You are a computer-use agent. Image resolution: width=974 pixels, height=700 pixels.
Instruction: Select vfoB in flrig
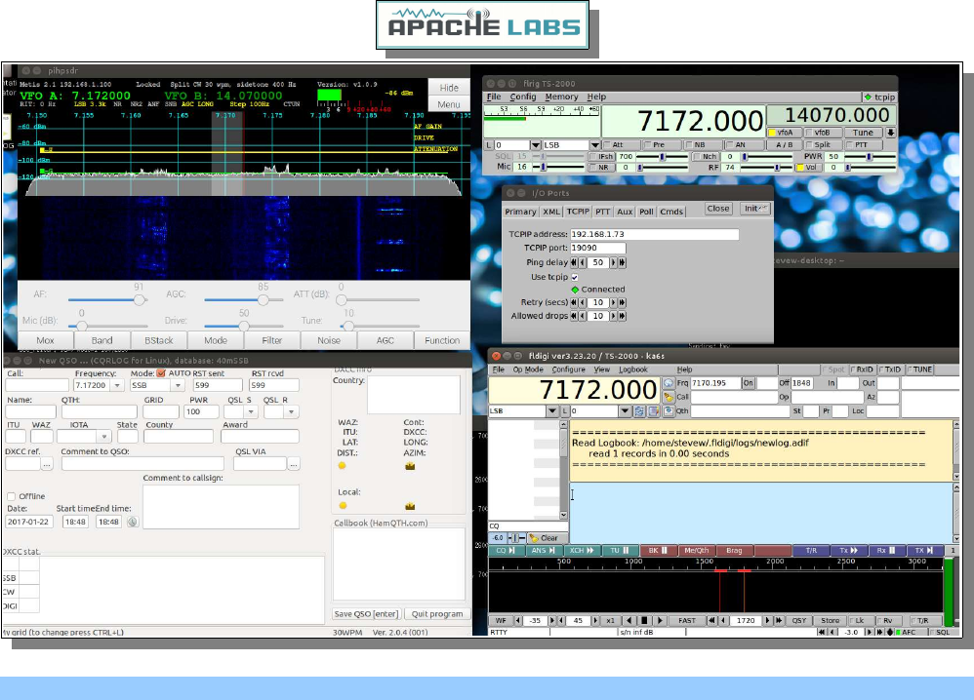(x=823, y=133)
